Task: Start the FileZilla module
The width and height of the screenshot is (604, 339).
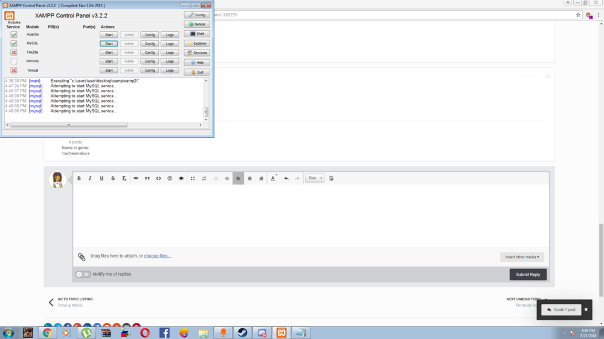Action: coord(109,52)
